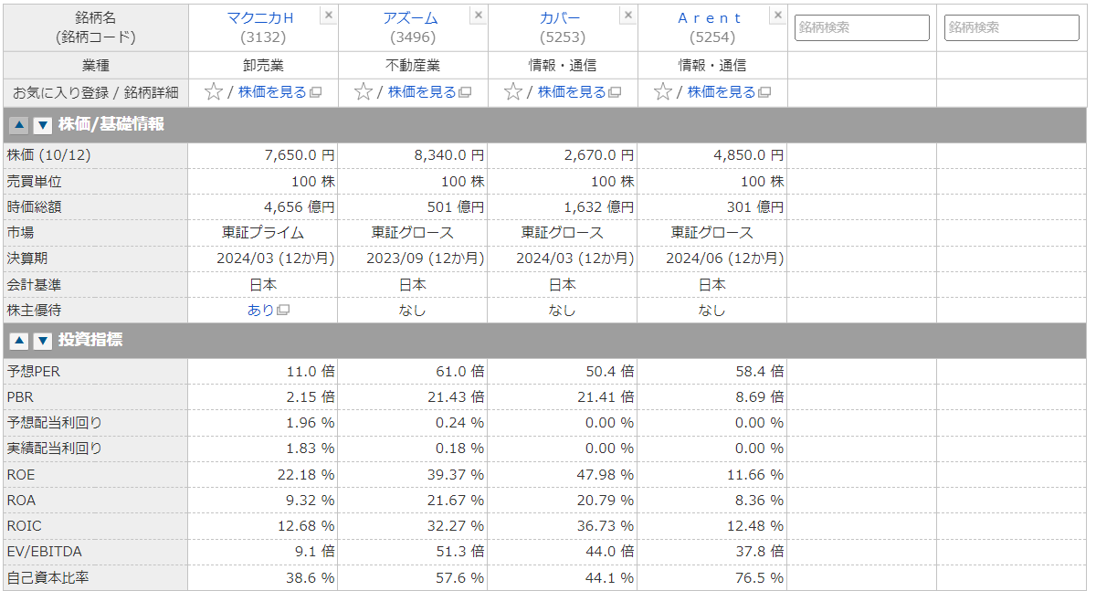The width and height of the screenshot is (1096, 591).
Task: Click the 卸売業 industry cell
Action: [x=263, y=66]
